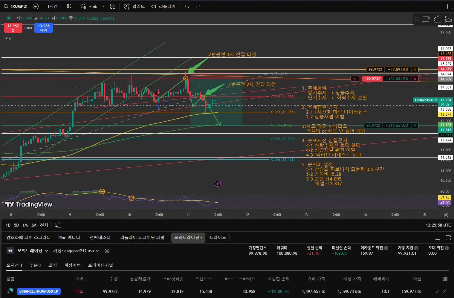Change the 1시간 chart interval
The image size is (454, 298).
tap(52, 6)
